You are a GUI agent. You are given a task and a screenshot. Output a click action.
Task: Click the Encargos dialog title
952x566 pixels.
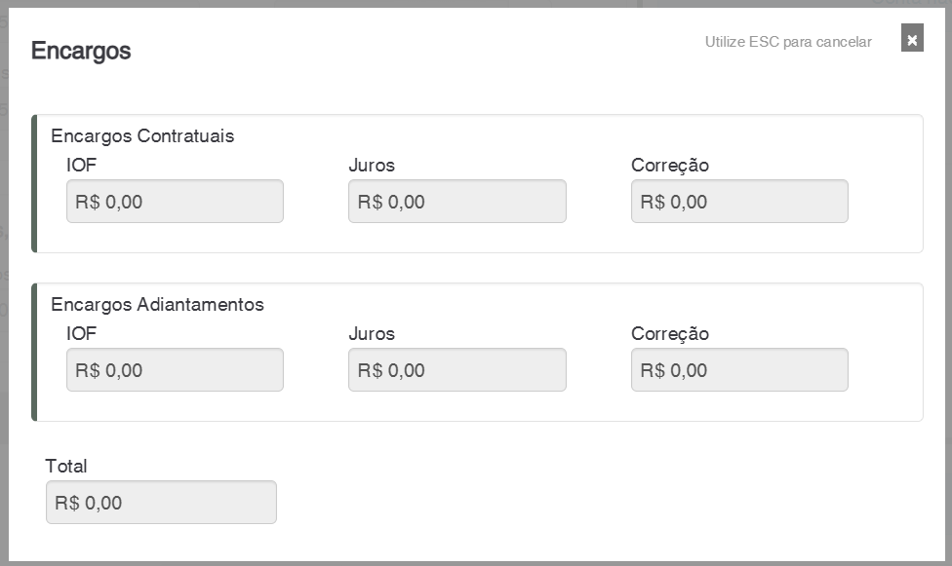pos(81,51)
